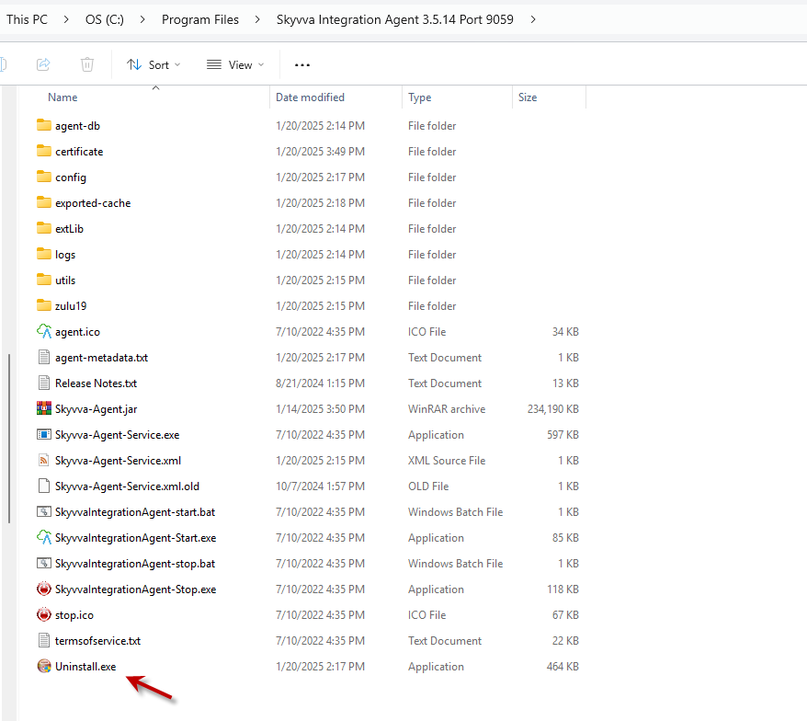This screenshot has width=807, height=721.
Task: Open the Sort dropdown menu
Action: 153,64
